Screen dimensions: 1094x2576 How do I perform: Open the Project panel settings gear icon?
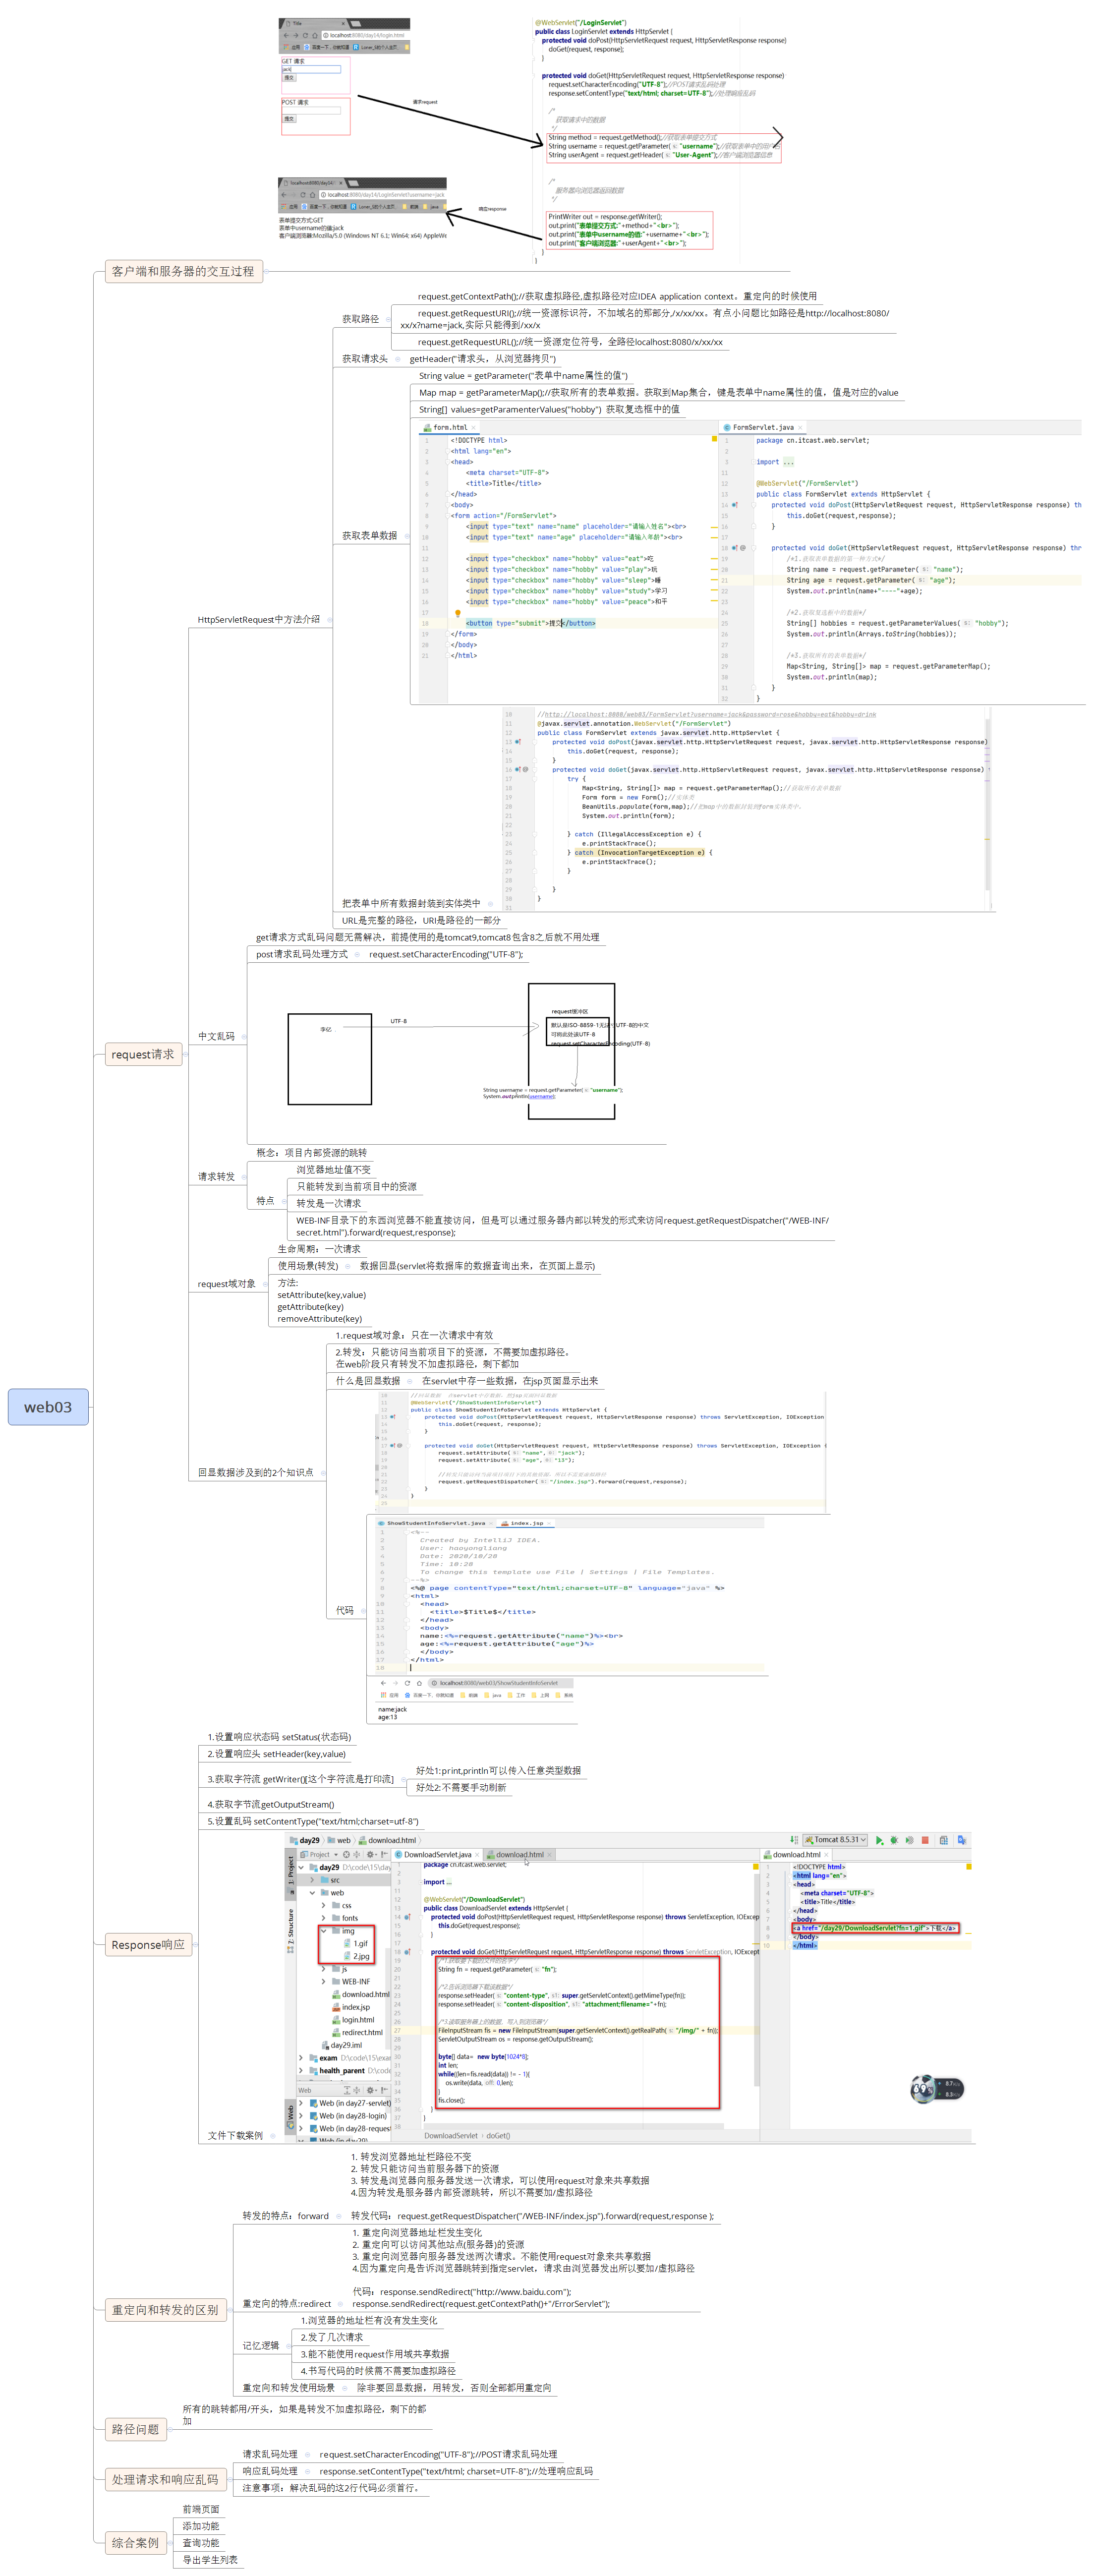pos(371,1855)
